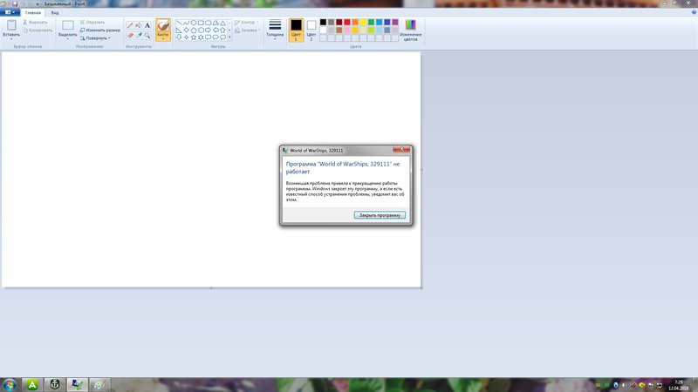Viewport: 698px width, 392px height.
Task: Select the Pencil tool
Action: [130, 25]
